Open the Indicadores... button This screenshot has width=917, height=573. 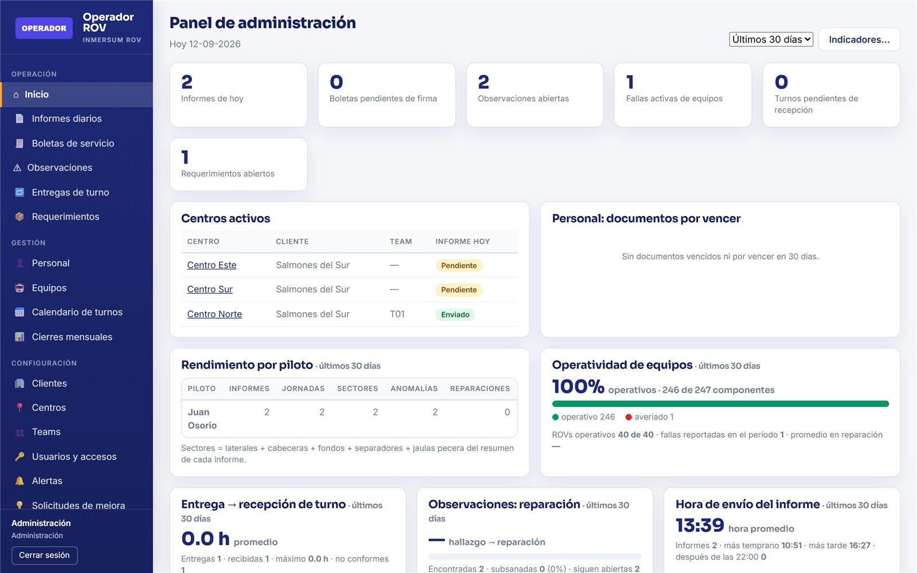pyautogui.click(x=859, y=40)
